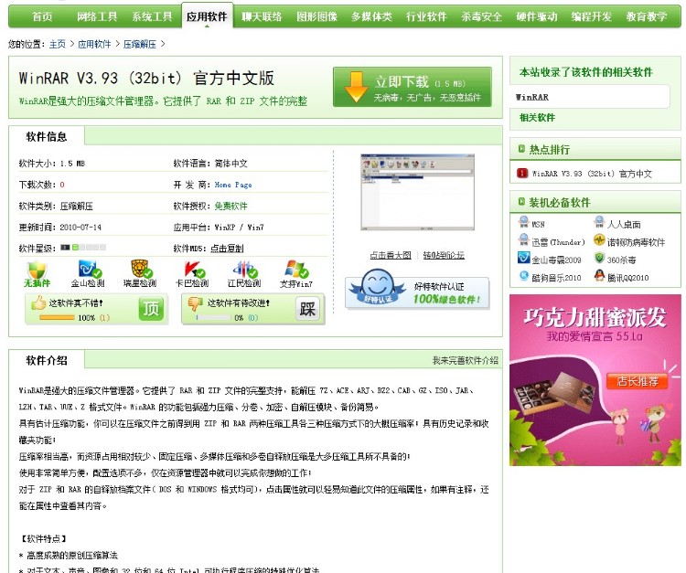Click the 支持Win7 Windows flag icon
The width and height of the screenshot is (686, 573).
tap(296, 270)
